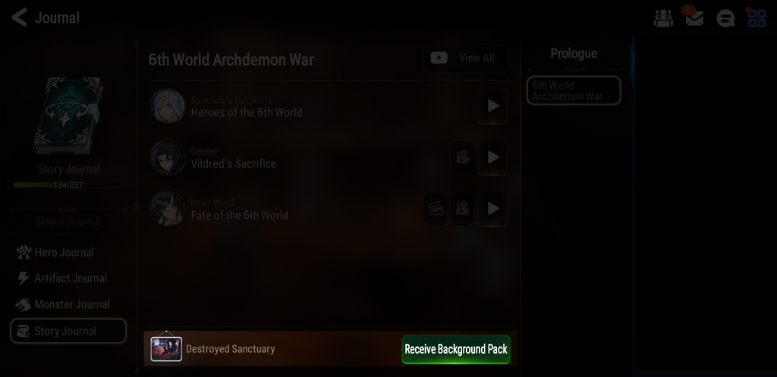Play Heroes of the 6th World episode
Viewport: 777px width, 377px height.
click(x=492, y=106)
